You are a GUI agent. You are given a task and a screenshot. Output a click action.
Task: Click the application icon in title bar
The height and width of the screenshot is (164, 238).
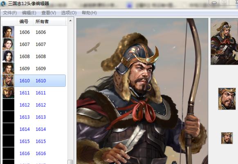[x=3, y=3]
